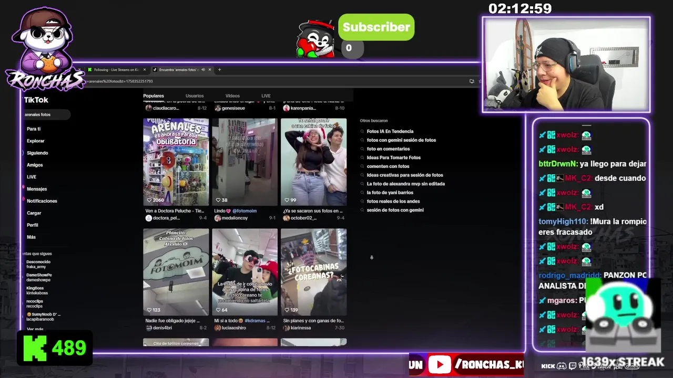Click heart icon showing 123 likes

pos(149,310)
